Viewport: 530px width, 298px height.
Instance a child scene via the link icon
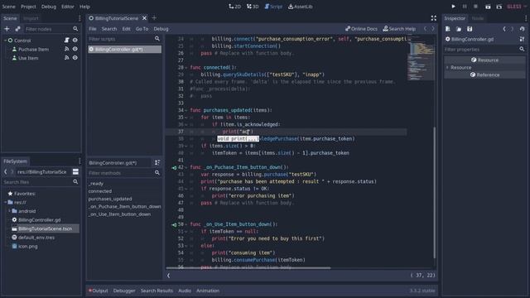pos(17,29)
